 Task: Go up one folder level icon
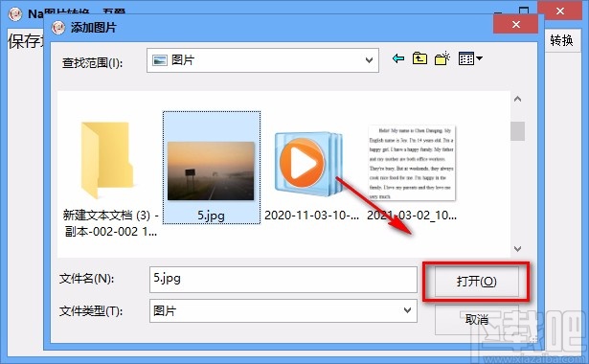pyautogui.click(x=419, y=58)
